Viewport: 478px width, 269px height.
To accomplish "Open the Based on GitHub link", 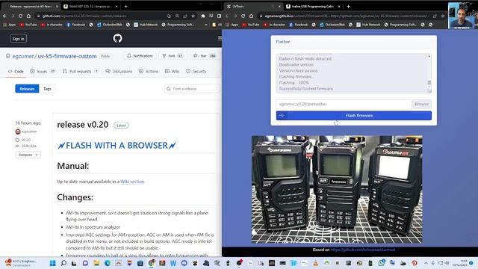I will click(x=363, y=250).
